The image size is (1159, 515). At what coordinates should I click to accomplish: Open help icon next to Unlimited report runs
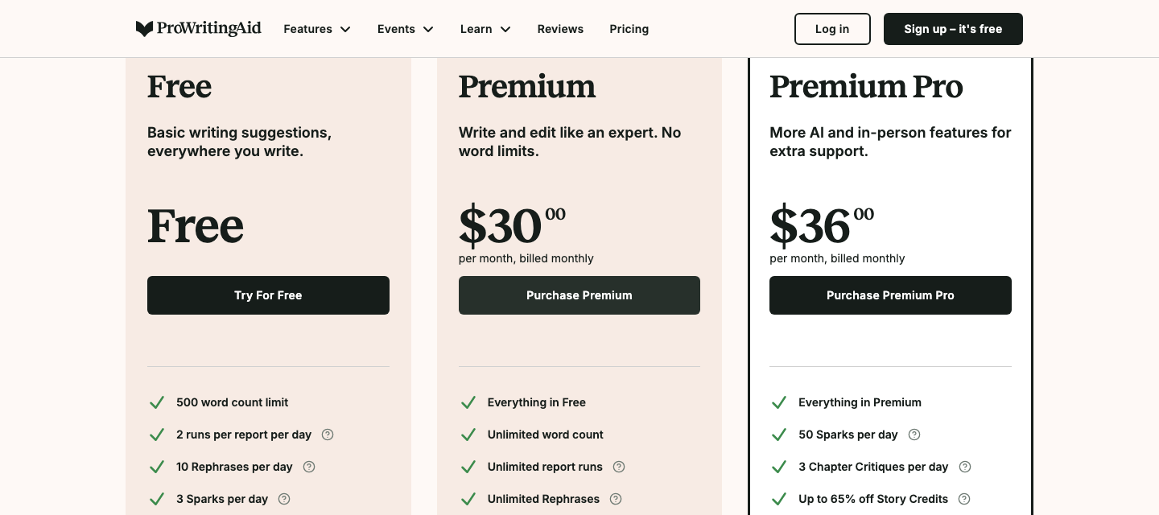[x=619, y=467]
